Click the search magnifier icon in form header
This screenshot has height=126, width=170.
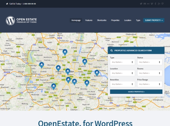[111, 50]
